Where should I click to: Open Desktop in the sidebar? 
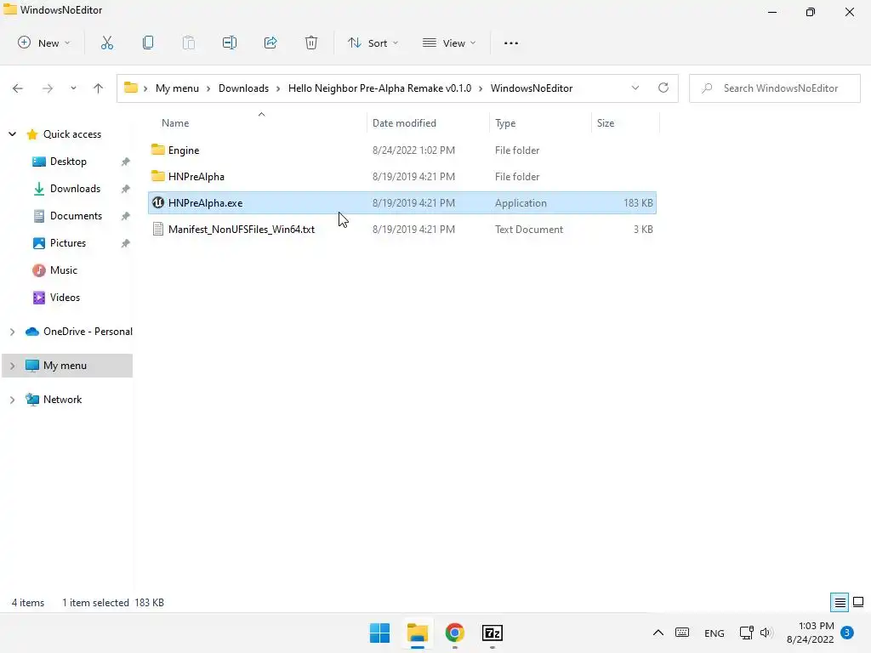[x=68, y=161]
